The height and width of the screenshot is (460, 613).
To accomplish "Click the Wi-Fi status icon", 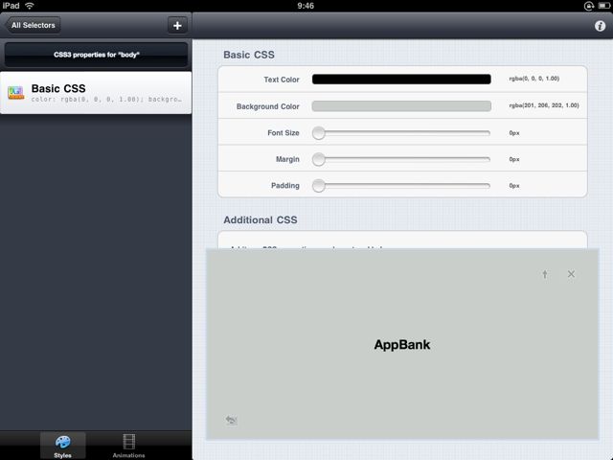I will click(30, 6).
